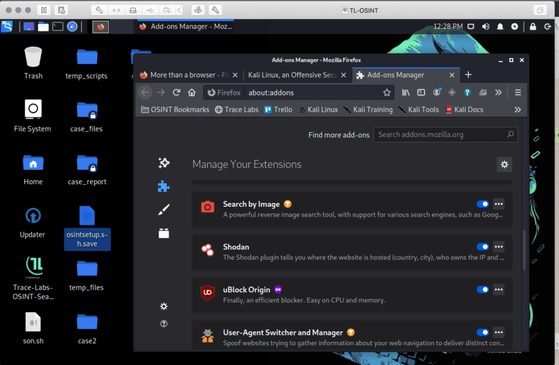
Task: Show more bookmarks toolbar items chevron
Action: 517,110
